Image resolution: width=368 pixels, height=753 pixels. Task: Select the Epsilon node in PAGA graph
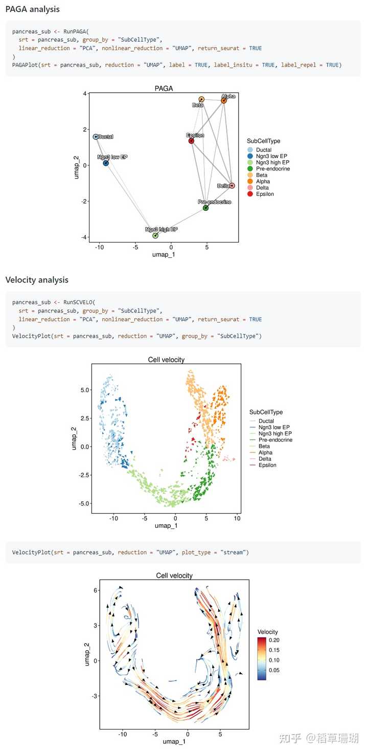click(x=191, y=141)
